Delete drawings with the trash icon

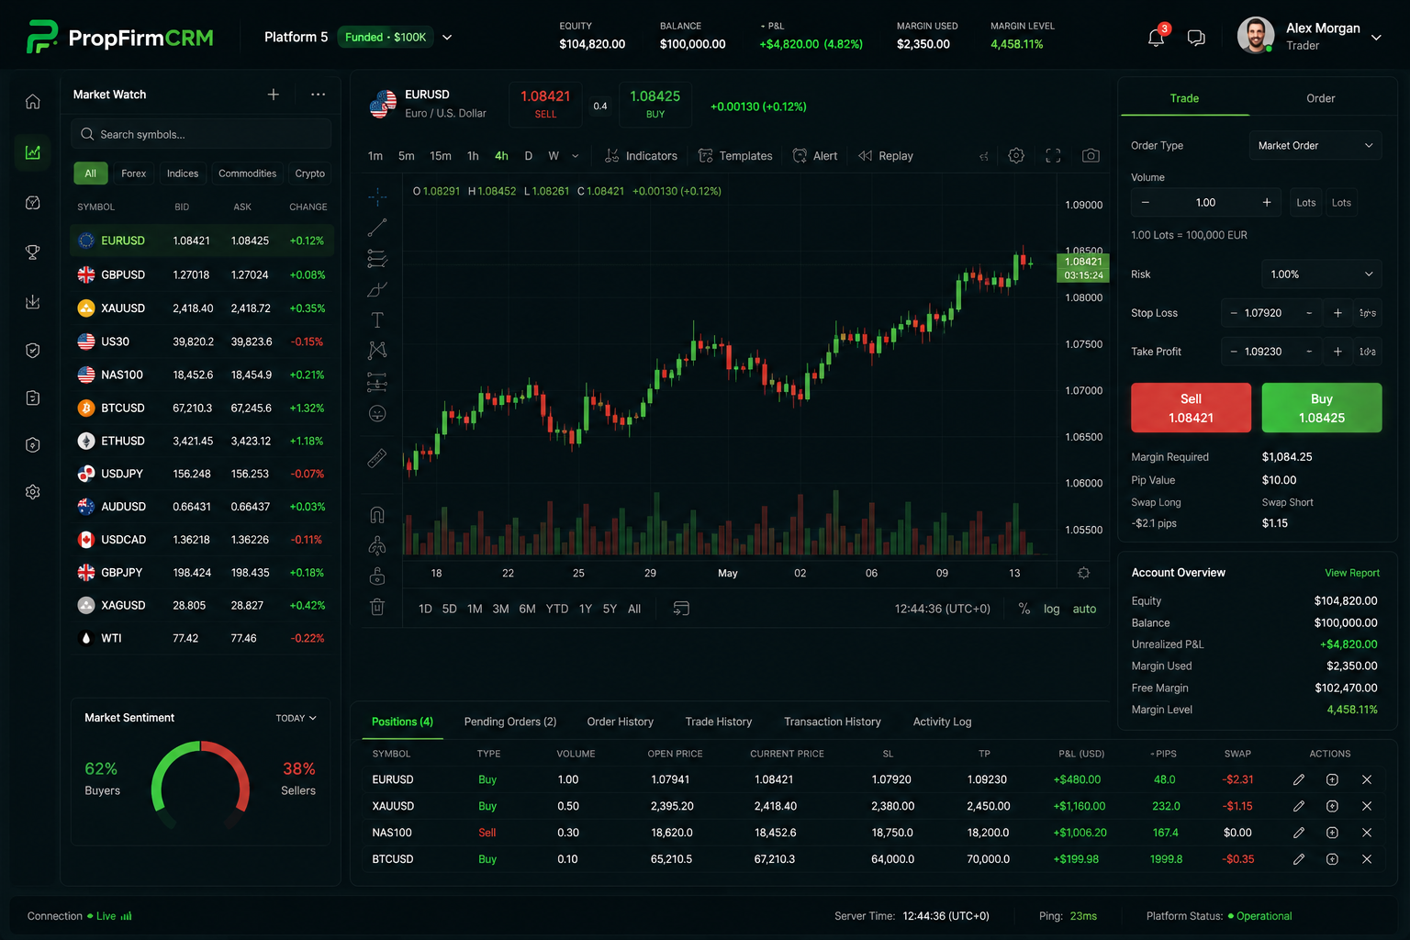click(377, 607)
